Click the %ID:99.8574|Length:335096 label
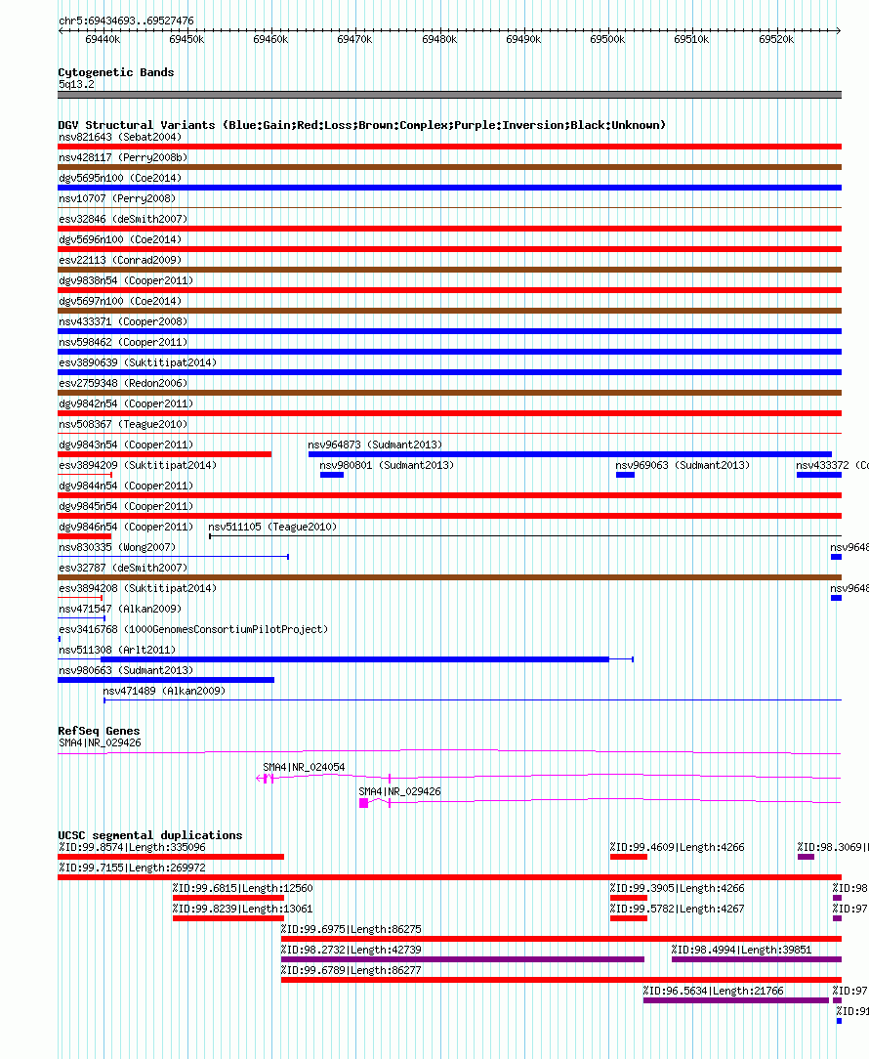This screenshot has height=1059, width=869. 133,848
